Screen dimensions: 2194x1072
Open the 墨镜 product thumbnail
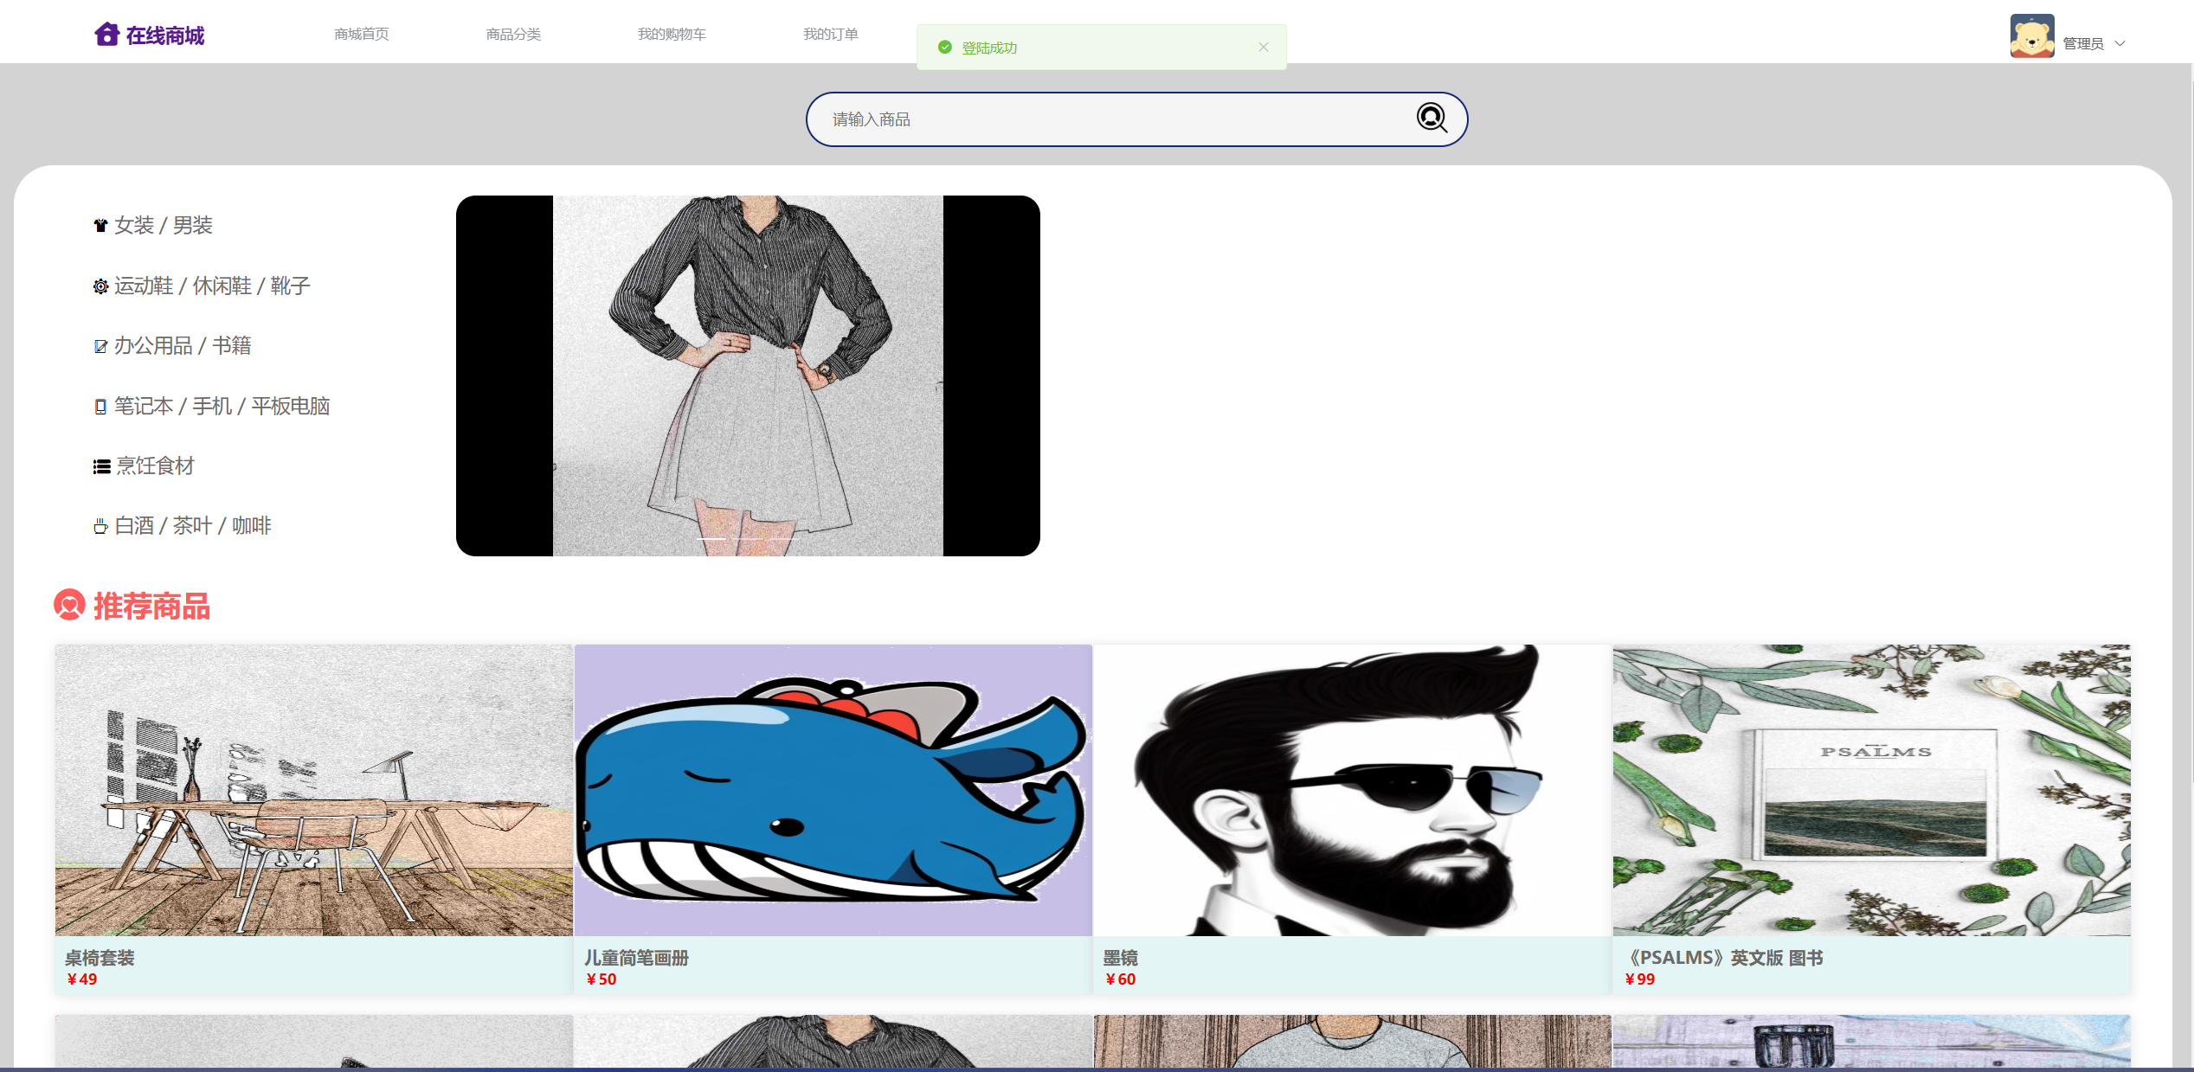1352,789
